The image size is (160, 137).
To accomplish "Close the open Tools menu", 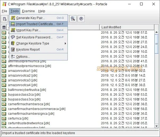I will point(15,11).
